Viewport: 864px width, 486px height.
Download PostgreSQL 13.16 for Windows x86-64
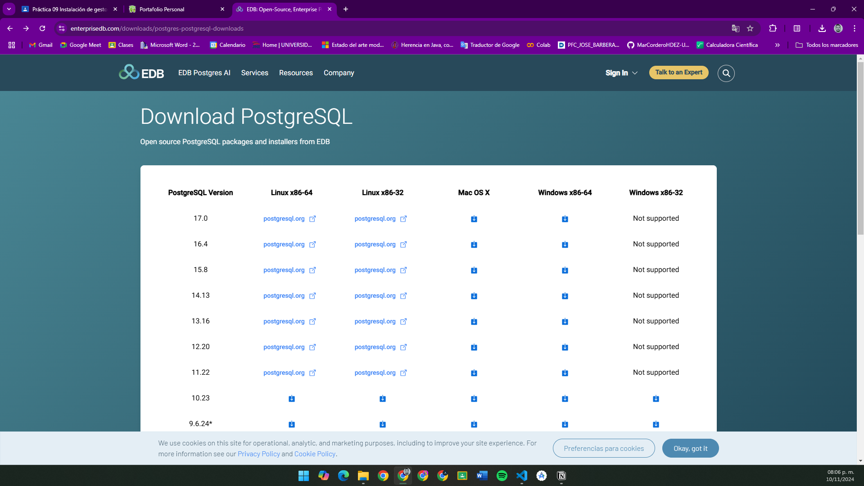coord(565,322)
